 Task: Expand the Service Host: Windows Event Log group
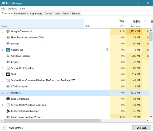point(3,105)
